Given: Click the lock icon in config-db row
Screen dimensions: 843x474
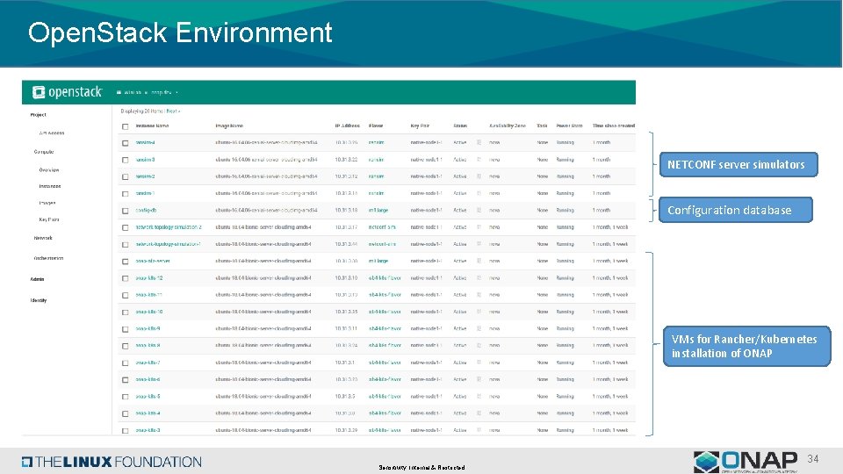Looking at the screenshot, I should click(479, 210).
